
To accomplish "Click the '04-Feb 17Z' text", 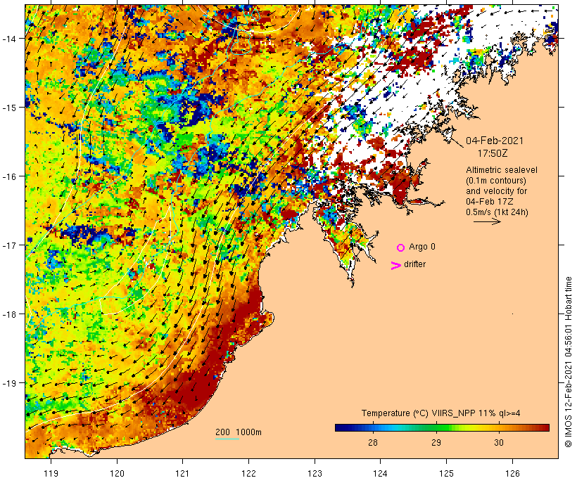I will tap(490, 202).
